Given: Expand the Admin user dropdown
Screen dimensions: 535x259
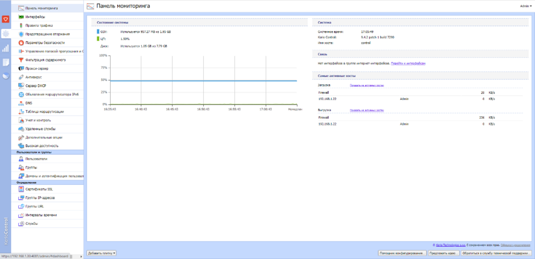Looking at the screenshot, I should pyautogui.click(x=525, y=6).
